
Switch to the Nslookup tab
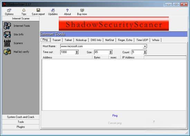[81, 40]
